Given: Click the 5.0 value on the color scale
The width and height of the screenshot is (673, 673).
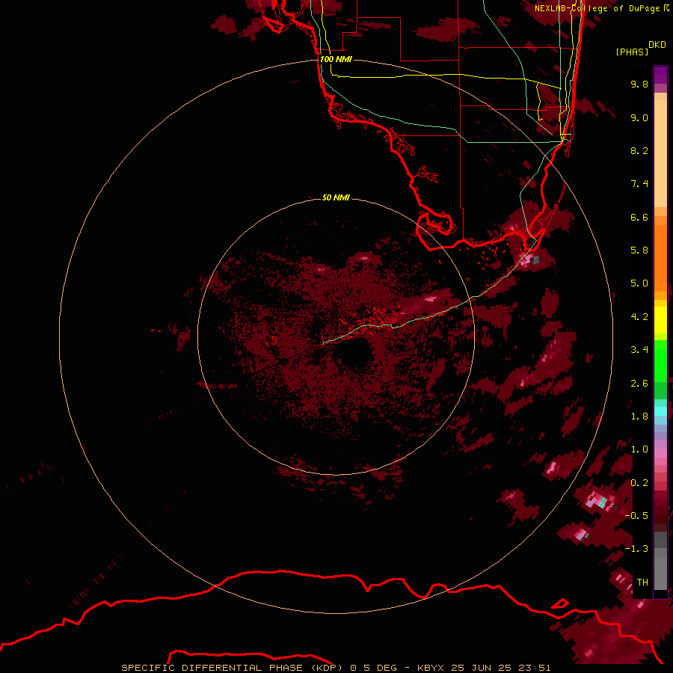Looking at the screenshot, I should [x=639, y=283].
